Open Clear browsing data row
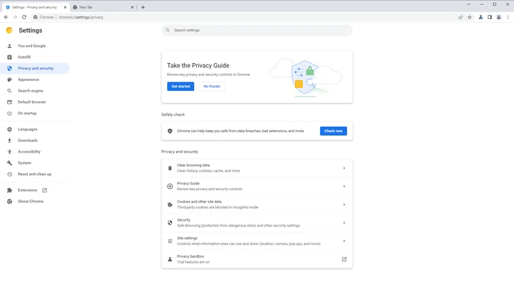Viewport: 514px width, 284px height. (257, 168)
